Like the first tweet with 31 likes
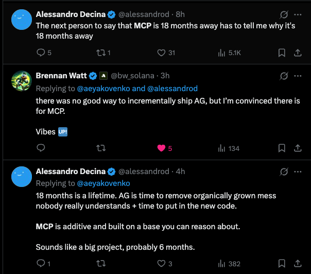 [x=161, y=52]
